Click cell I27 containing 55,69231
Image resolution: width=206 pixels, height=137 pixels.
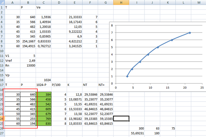137,133
